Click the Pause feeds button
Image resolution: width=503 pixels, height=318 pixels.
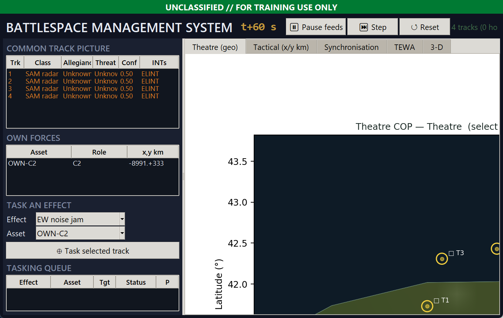[x=316, y=27]
